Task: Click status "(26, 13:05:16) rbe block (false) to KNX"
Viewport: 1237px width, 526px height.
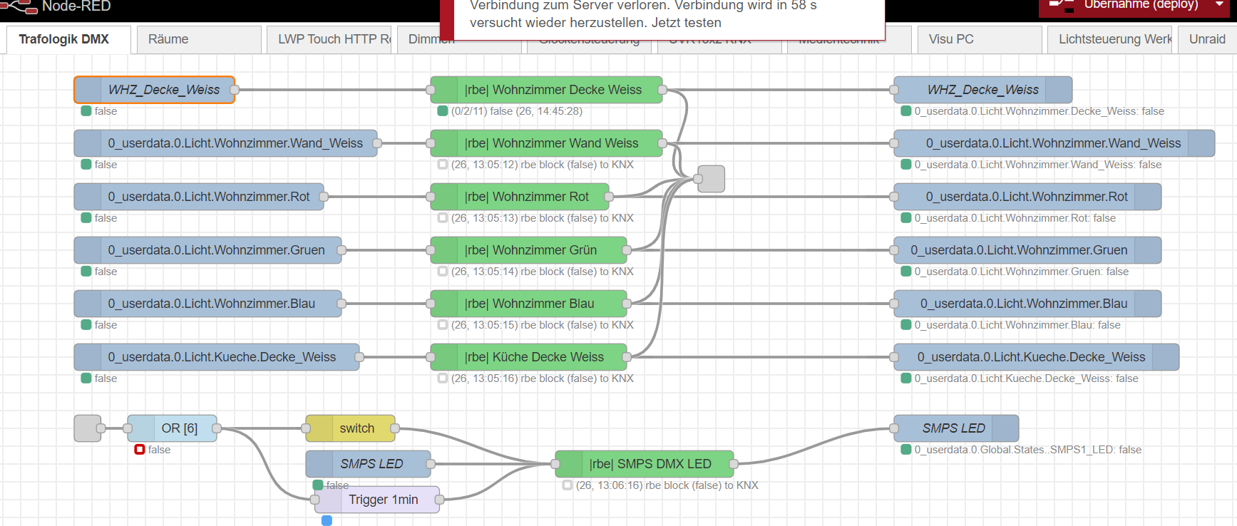Action: point(543,378)
